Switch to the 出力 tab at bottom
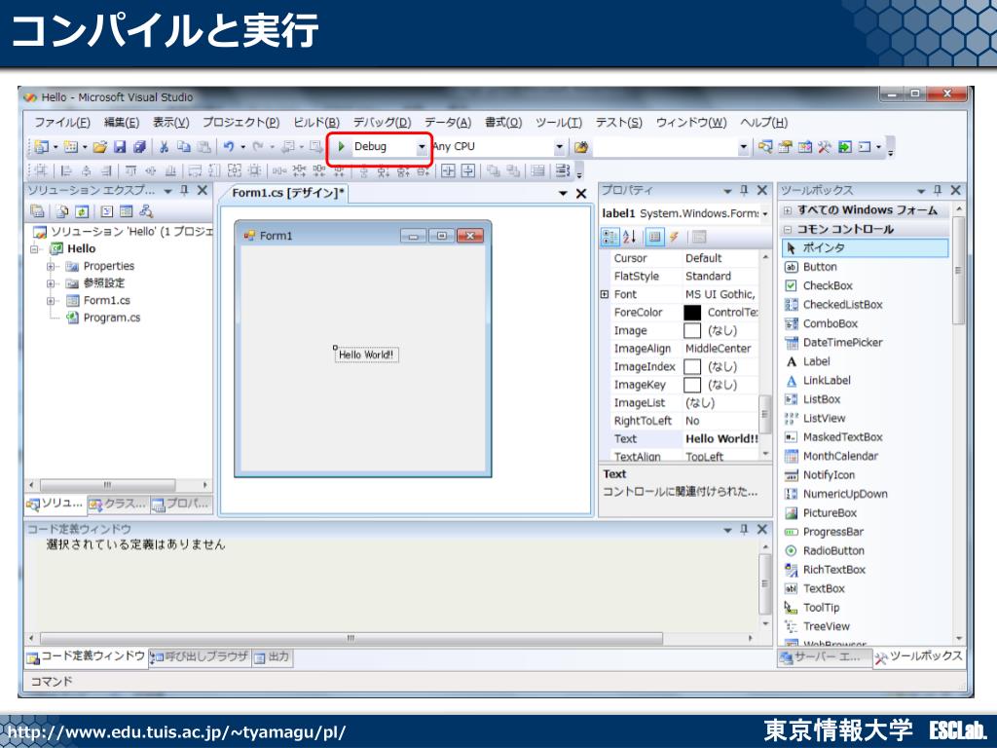Image resolution: width=997 pixels, height=748 pixels. [x=272, y=657]
